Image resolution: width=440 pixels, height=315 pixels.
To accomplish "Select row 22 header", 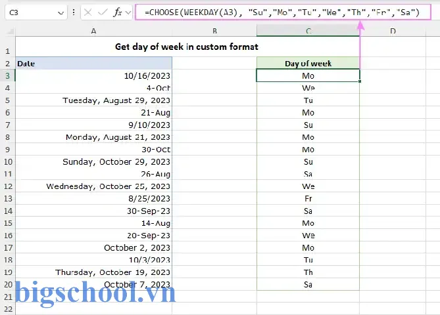I will pos(8,309).
